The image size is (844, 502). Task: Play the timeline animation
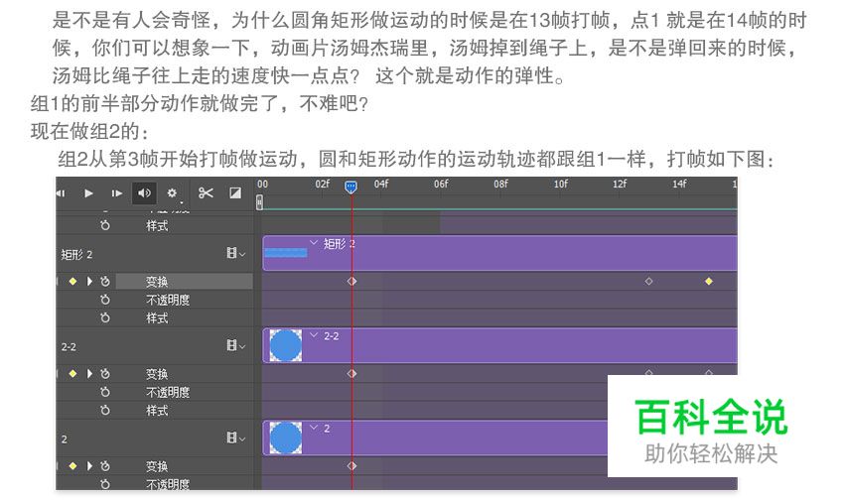[88, 193]
